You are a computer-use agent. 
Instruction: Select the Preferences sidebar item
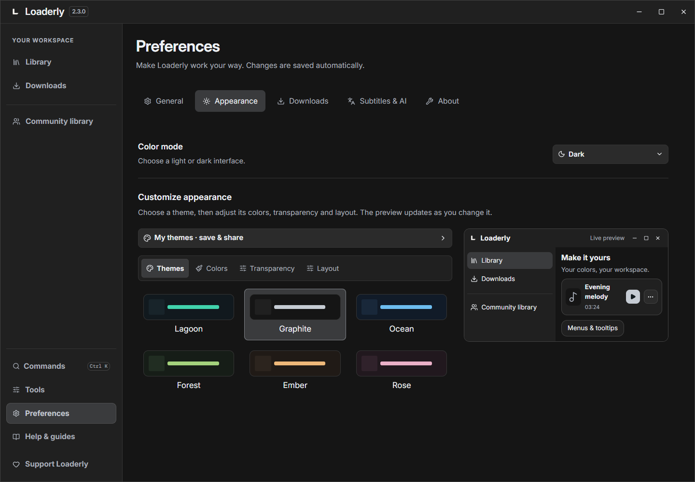[x=61, y=414]
